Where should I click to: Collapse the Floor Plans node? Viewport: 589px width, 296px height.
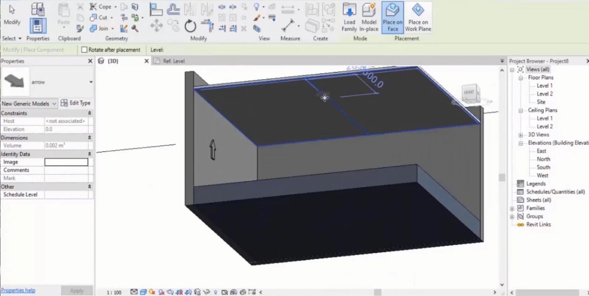pos(521,78)
